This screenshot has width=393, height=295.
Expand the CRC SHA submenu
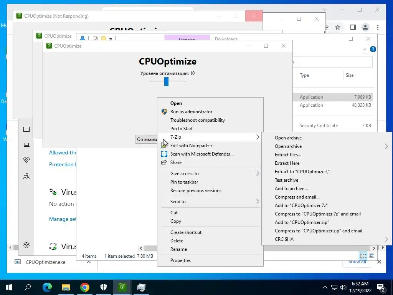(x=386, y=239)
